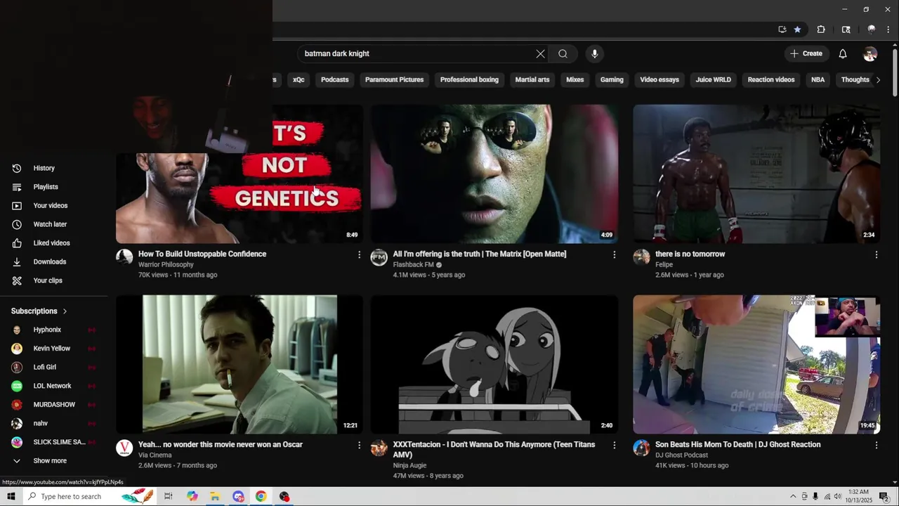899x506 pixels.
Task: Clear the search box with the X icon
Action: (540, 53)
